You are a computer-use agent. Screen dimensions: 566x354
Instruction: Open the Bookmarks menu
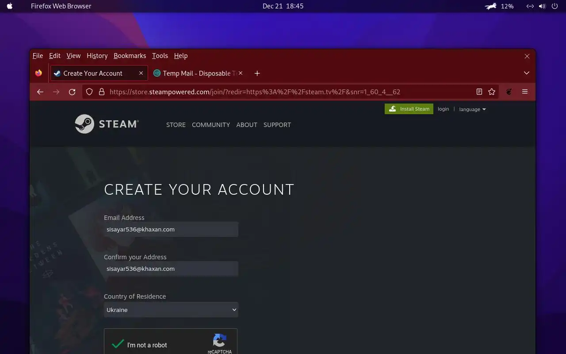[130, 56]
